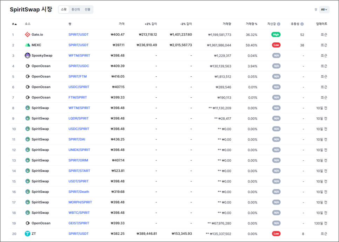Screen dimensions: 339x242
Task: Open SPIRIT/START pair link
Action: [79, 171]
